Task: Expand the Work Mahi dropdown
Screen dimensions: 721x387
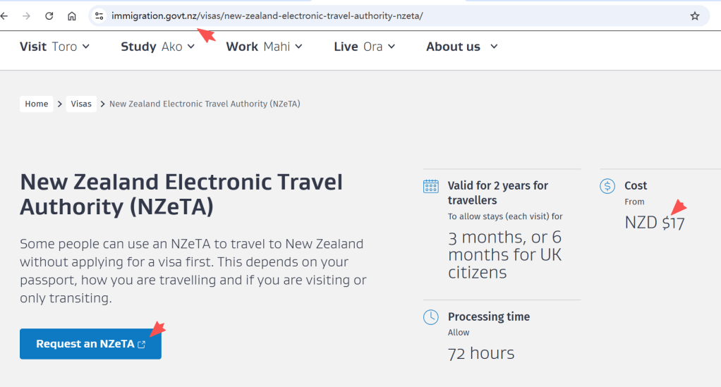Action: [x=264, y=47]
